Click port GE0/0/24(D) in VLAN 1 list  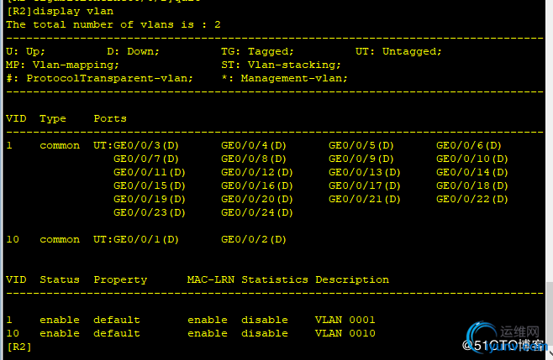(257, 213)
